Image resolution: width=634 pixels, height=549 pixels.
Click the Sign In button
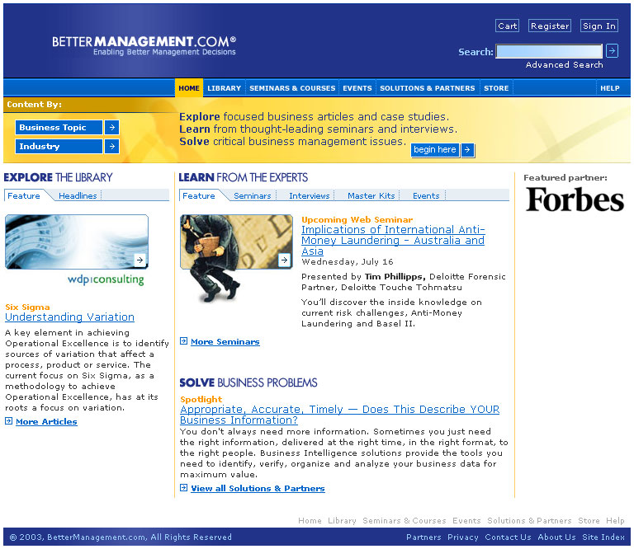pos(599,26)
